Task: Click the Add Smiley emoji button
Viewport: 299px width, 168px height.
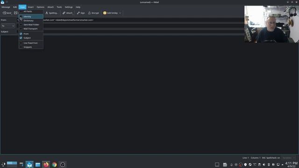Action: (x=110, y=13)
